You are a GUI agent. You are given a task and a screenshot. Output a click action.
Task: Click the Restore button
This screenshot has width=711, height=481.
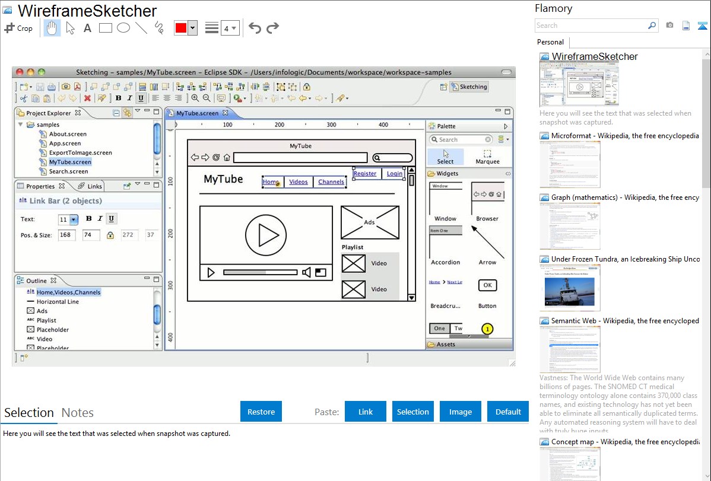click(261, 412)
